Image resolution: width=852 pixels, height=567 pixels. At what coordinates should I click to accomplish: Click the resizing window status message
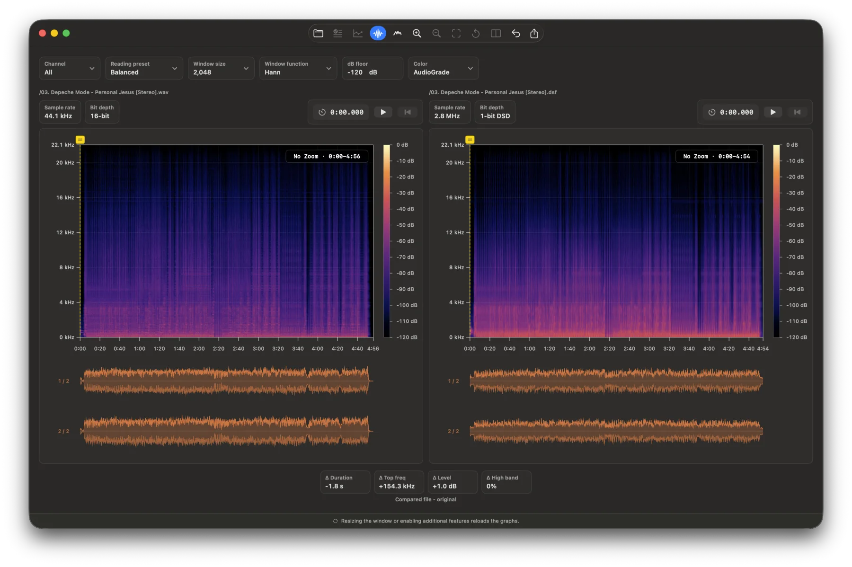point(430,521)
